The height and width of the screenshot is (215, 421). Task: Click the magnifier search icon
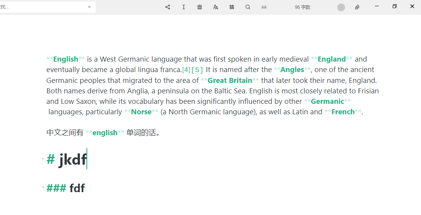[248, 7]
